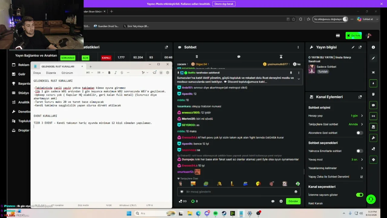Expand Takipçilere özel sohbet setting arrow
387x218 pixels.
tap(362, 124)
